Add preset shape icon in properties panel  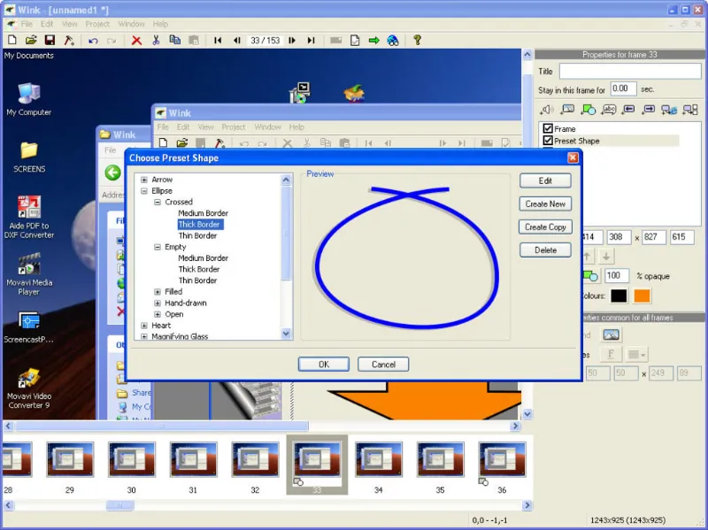[589, 109]
